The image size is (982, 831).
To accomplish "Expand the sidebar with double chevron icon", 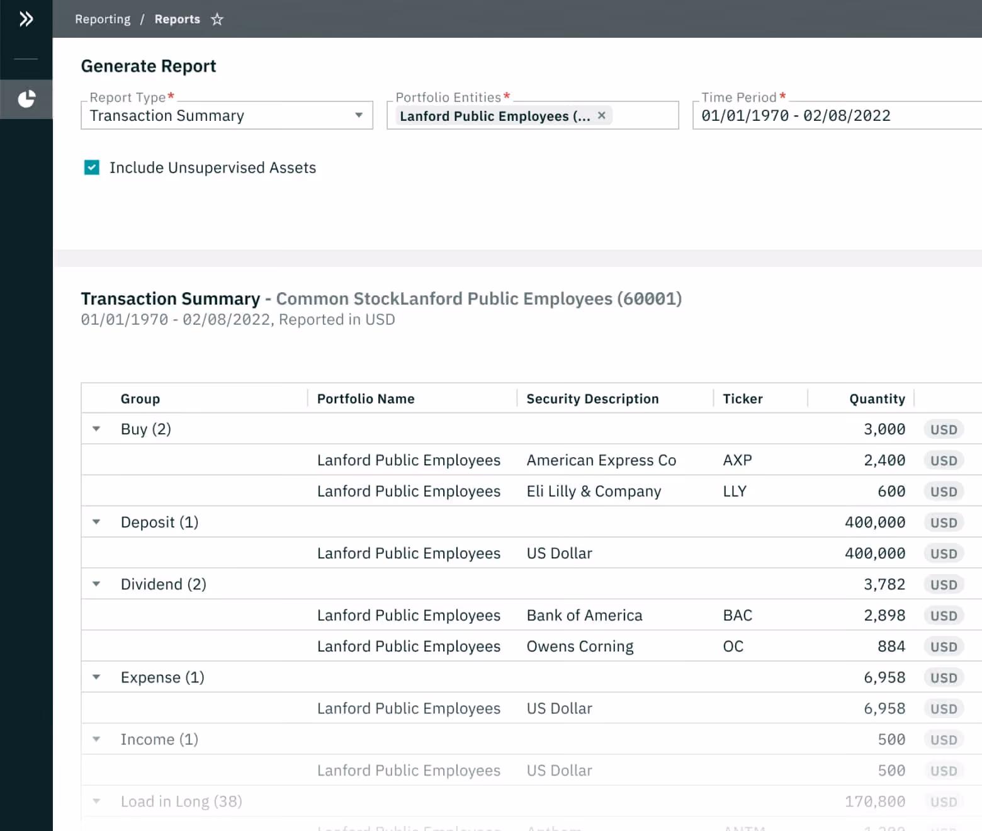I will (x=26, y=19).
